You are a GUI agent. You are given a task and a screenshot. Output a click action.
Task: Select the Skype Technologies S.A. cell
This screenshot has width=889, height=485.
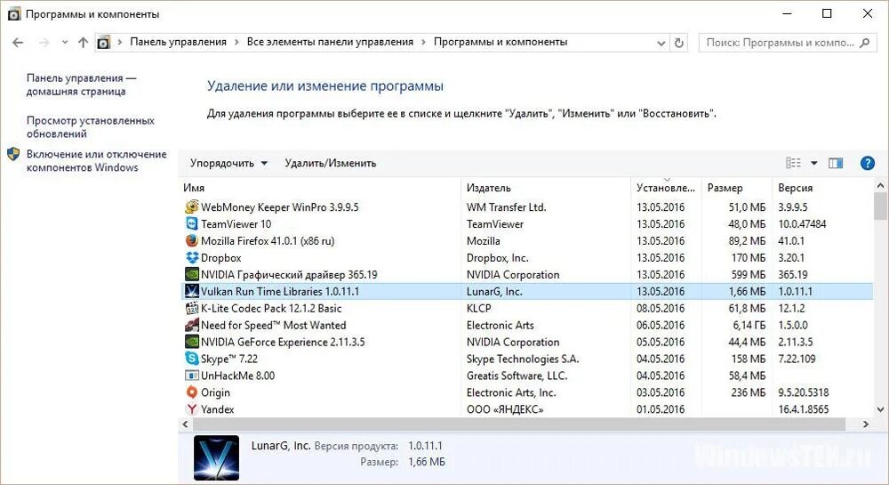click(523, 359)
